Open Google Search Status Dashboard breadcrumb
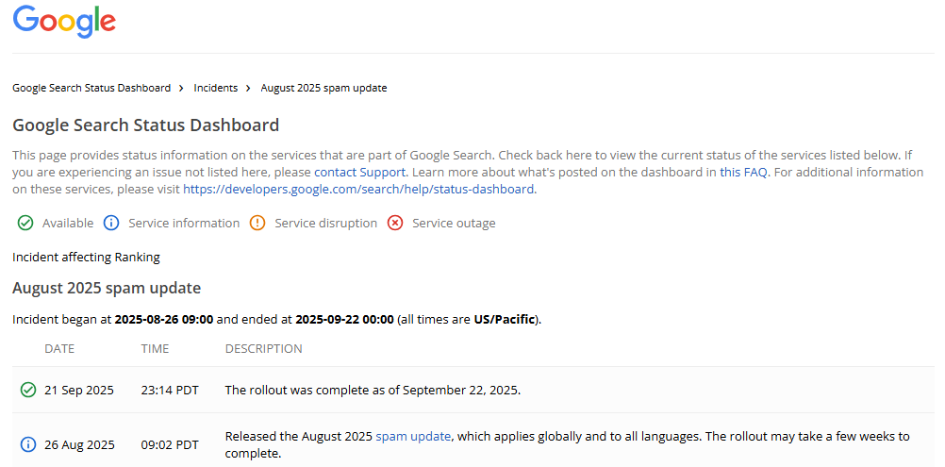The height and width of the screenshot is (467, 945). click(x=91, y=88)
